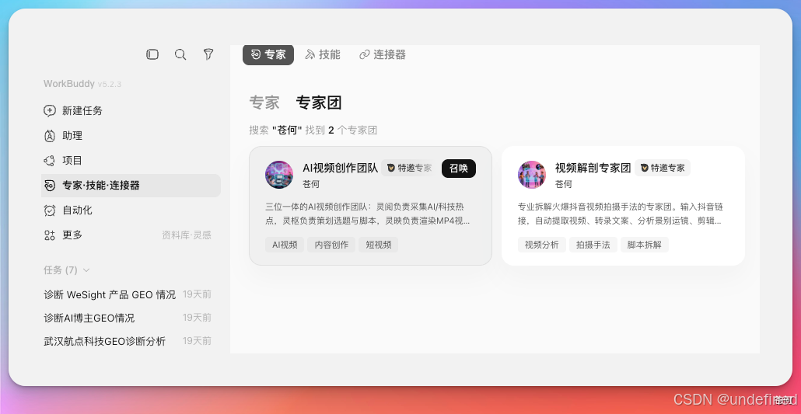Open 自动化 in the sidebar

click(x=131, y=210)
